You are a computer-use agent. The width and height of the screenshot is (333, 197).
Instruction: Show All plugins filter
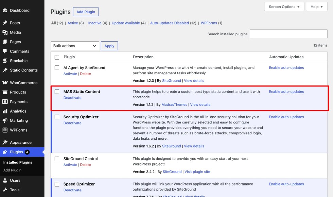point(54,23)
